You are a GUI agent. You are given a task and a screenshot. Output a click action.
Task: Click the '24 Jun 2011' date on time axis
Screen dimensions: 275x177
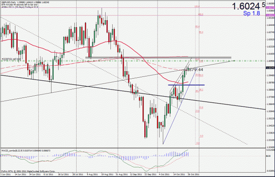pos(35,174)
